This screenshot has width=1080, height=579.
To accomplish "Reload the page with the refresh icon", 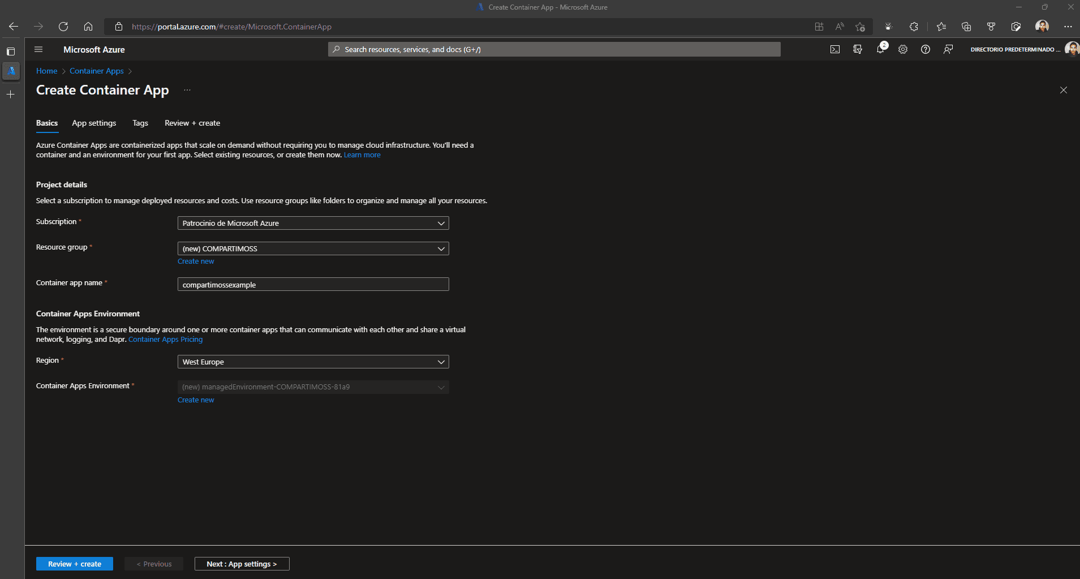I will click(63, 27).
